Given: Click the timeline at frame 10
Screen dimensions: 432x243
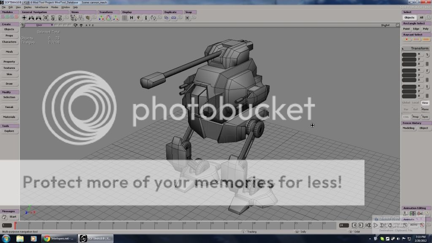Looking at the screenshot, I should pos(140,225).
